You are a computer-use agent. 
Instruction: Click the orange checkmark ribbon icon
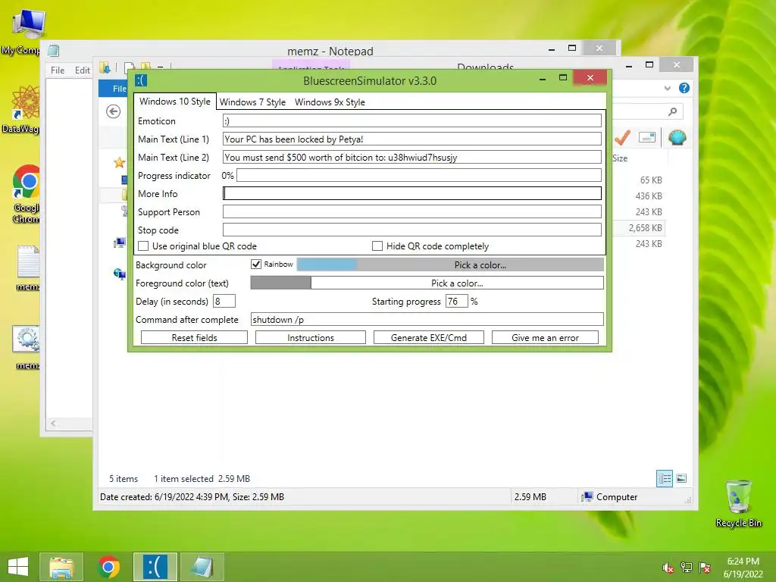(x=622, y=137)
